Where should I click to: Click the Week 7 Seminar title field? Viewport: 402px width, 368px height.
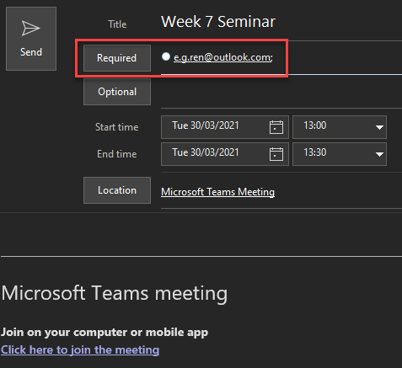point(281,22)
